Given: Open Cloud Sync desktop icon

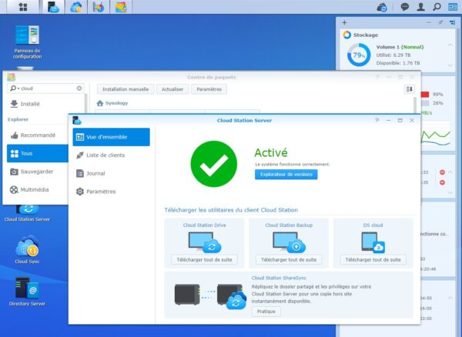Looking at the screenshot, I should (27, 249).
